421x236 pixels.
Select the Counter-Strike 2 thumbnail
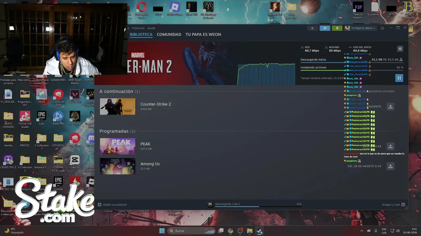click(x=117, y=107)
